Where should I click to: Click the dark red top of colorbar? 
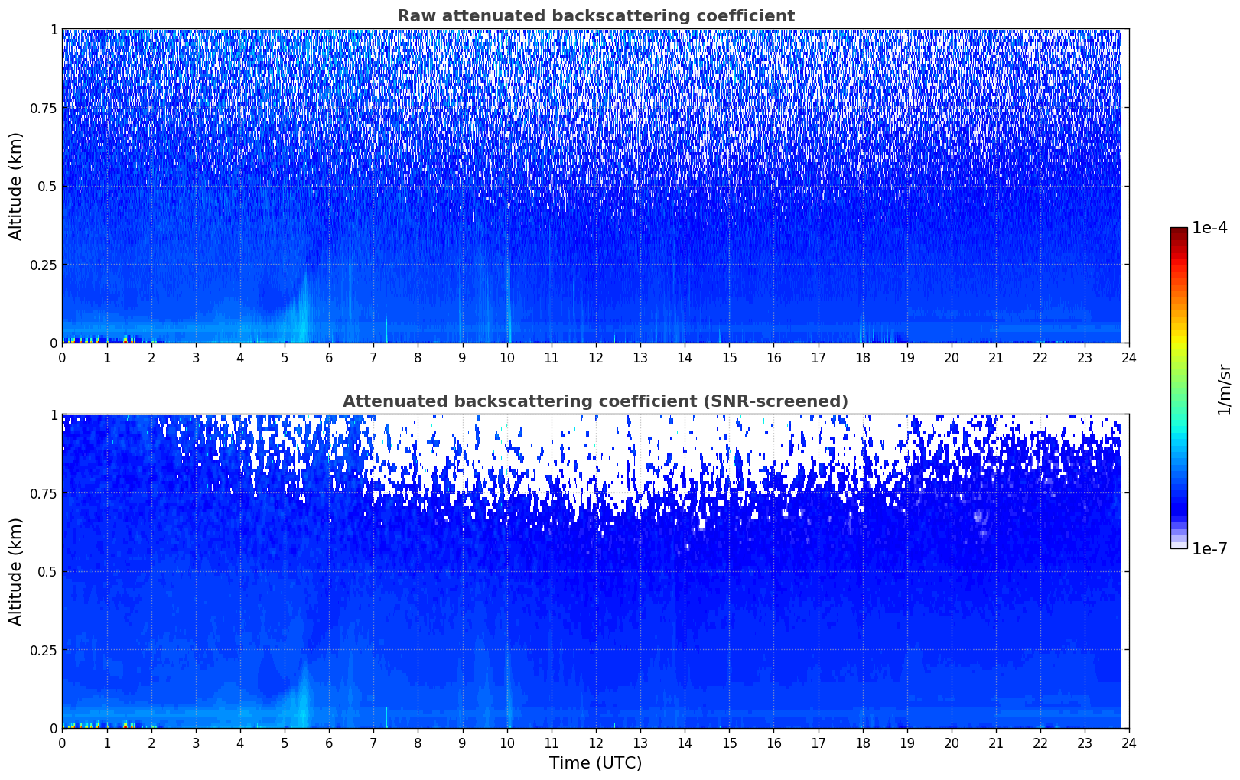click(x=1179, y=232)
